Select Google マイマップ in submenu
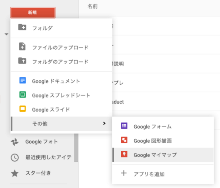 tap(163, 155)
